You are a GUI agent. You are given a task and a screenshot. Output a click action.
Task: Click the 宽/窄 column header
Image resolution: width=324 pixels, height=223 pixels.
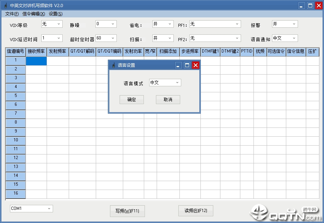[x=150, y=52]
